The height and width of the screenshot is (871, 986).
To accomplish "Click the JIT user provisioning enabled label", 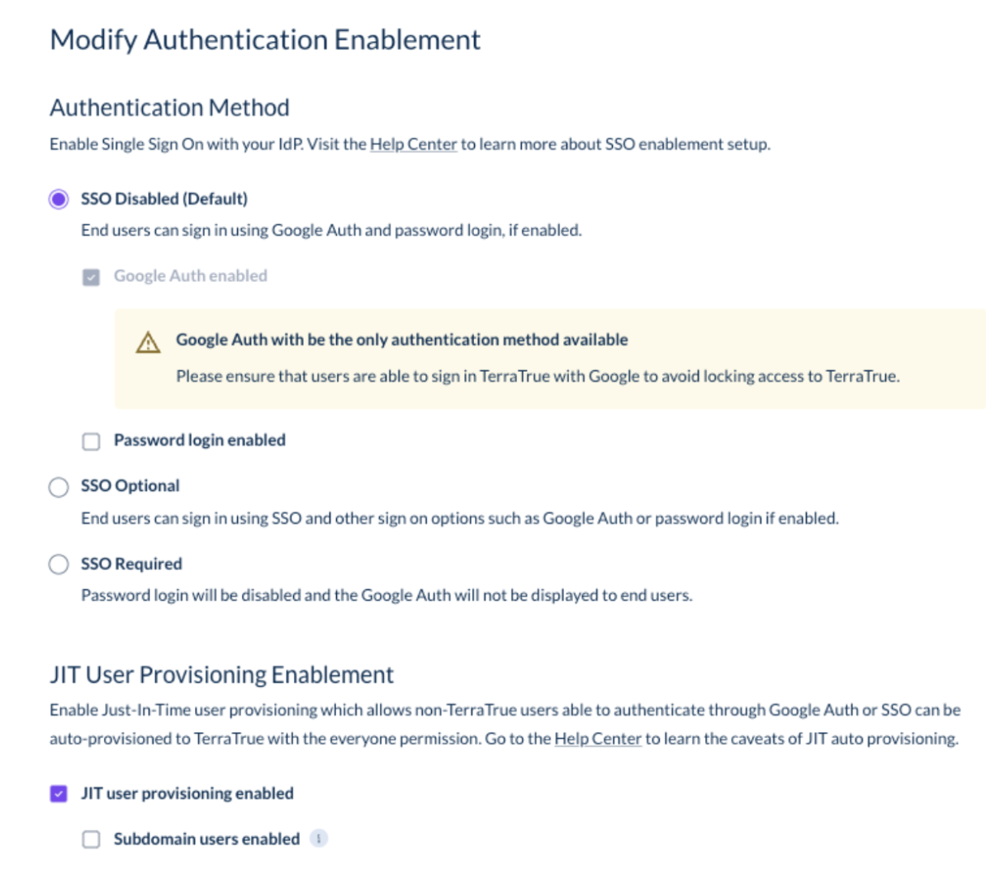I will (187, 793).
